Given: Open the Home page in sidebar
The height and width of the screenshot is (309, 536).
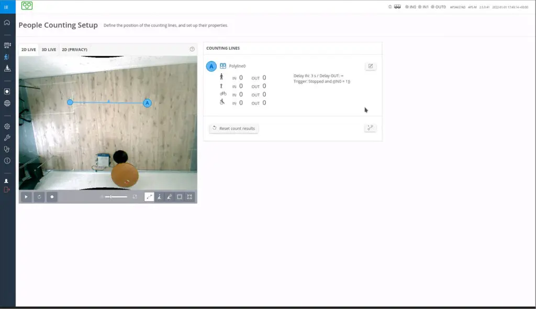Looking at the screenshot, I should pos(7,22).
